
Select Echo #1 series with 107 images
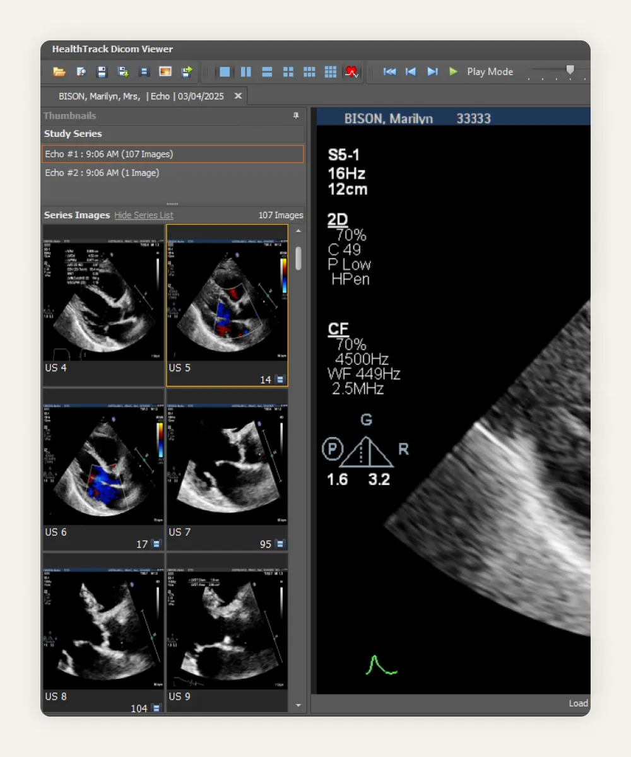[172, 154]
